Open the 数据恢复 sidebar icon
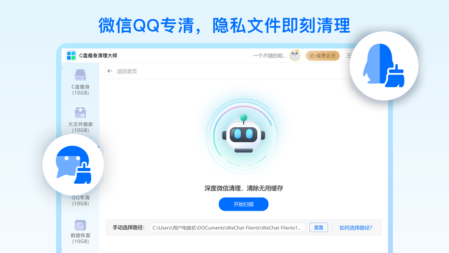 tap(80, 225)
